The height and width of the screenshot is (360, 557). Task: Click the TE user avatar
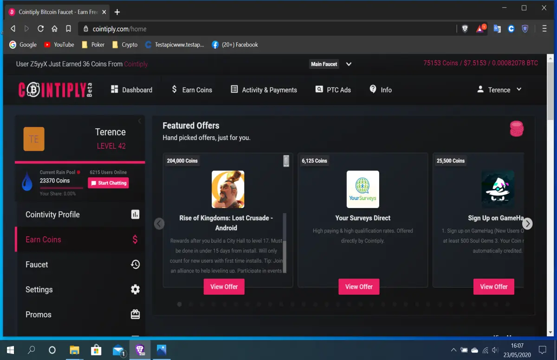[x=34, y=139]
